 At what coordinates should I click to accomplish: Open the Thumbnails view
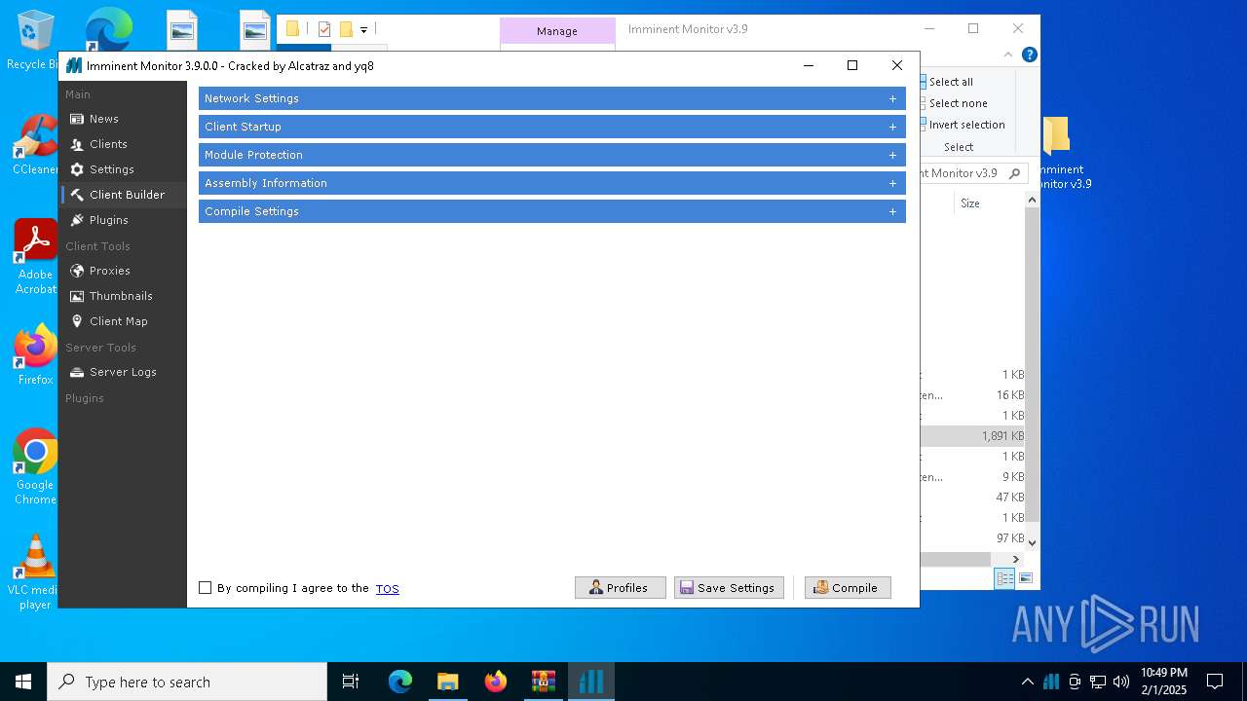click(121, 296)
